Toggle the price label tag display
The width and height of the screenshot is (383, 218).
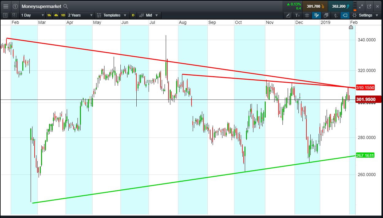[x=345, y=15]
